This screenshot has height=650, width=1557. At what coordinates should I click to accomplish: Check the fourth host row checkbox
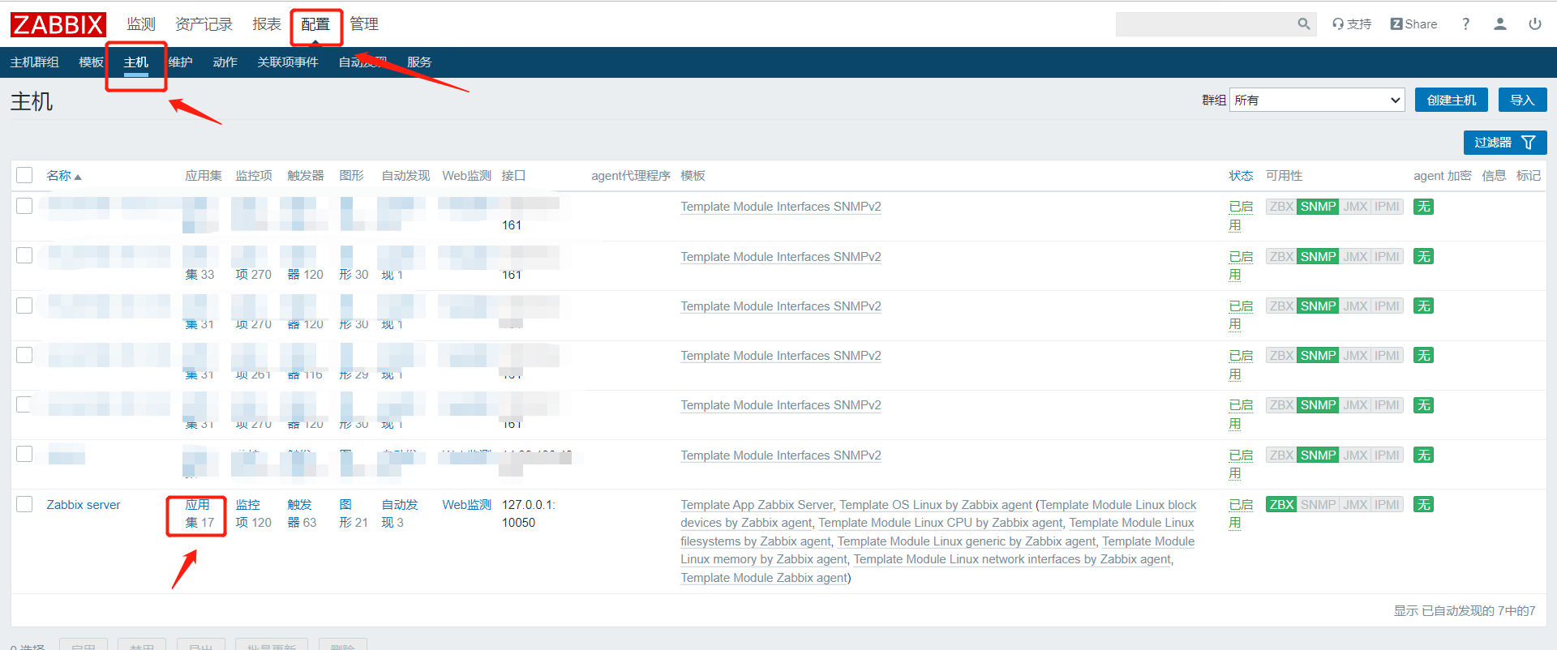coord(24,355)
